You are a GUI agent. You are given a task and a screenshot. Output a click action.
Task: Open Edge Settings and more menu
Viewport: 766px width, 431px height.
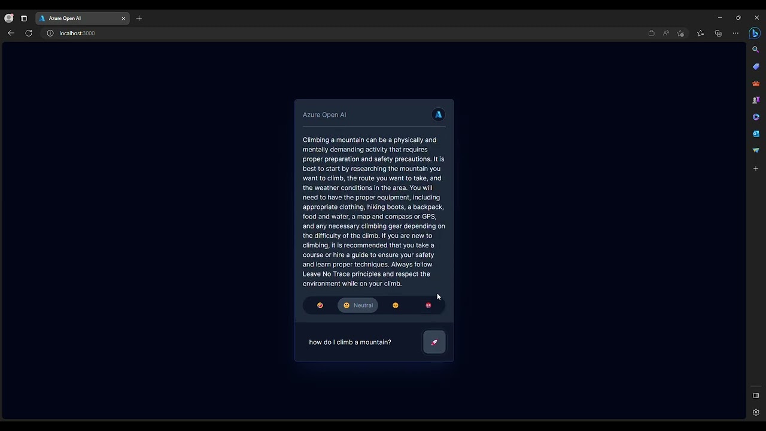735,33
